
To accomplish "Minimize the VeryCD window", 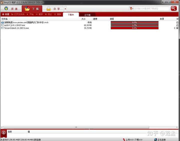I will [x=164, y=2].
